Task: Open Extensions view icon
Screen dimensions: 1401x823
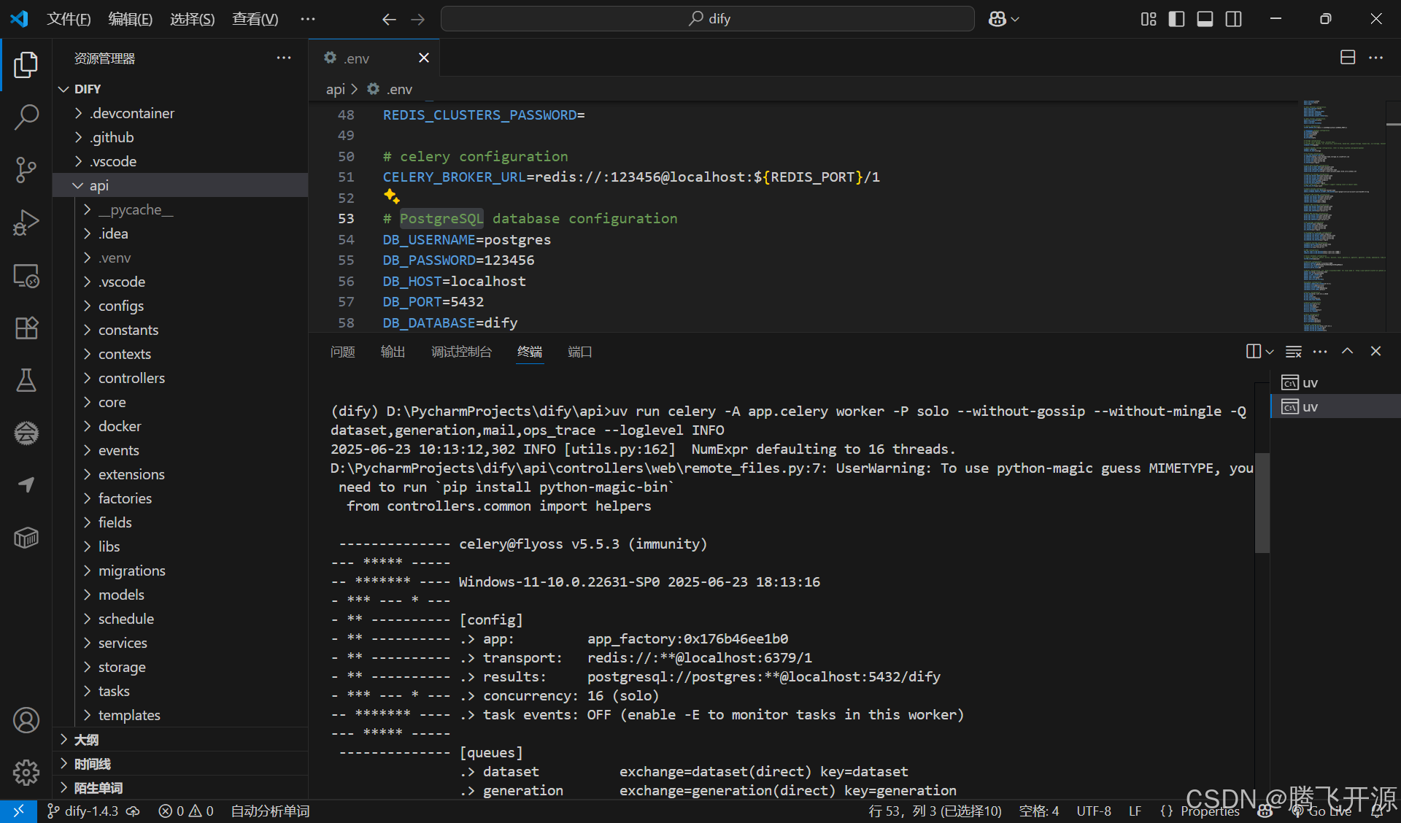Action: (x=26, y=328)
